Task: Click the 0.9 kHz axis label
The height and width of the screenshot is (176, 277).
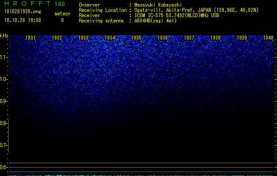Action: [x=3, y=101]
